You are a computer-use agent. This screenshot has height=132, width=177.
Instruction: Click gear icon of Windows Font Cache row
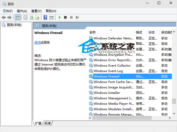pyautogui.click(x=91, y=82)
